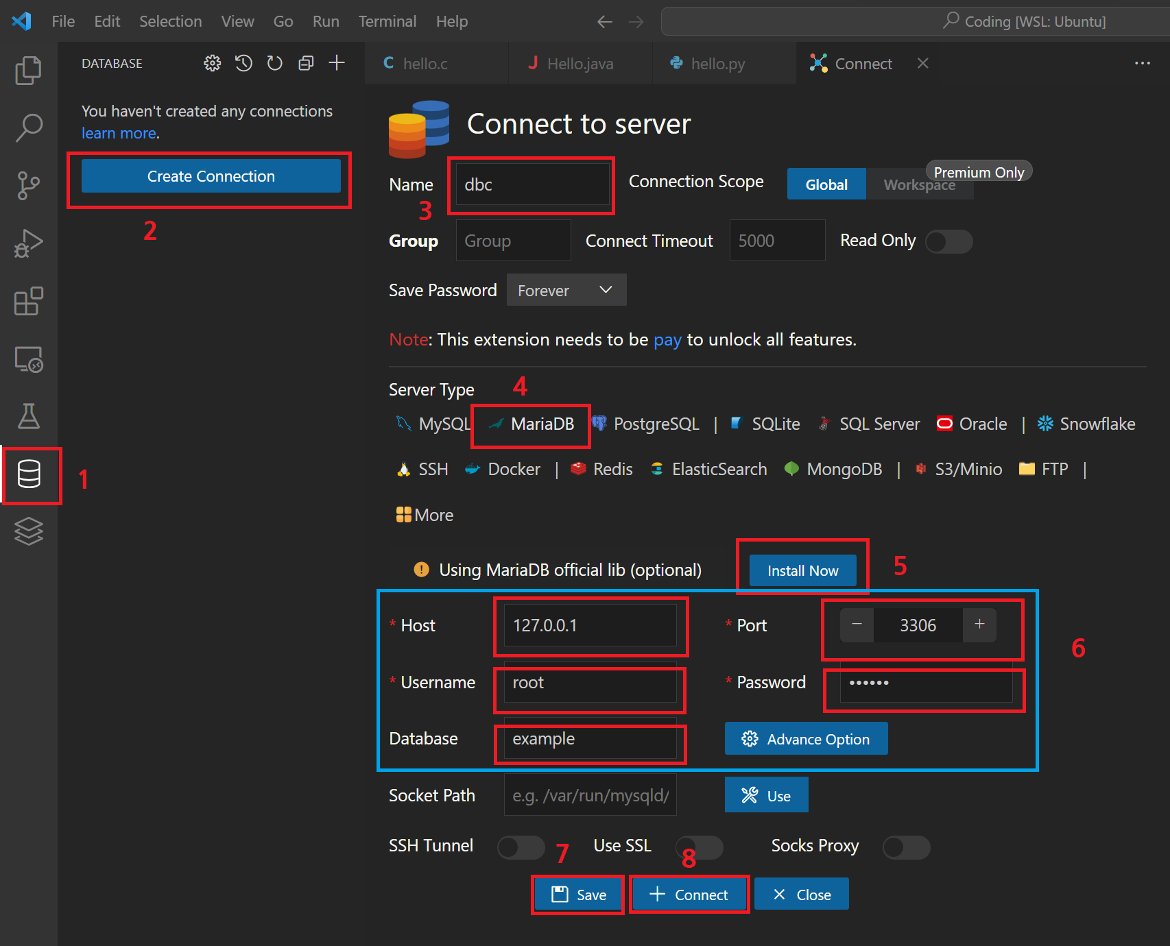This screenshot has width=1170, height=946.
Task: Select ElasticSearch server type
Action: tap(708, 469)
